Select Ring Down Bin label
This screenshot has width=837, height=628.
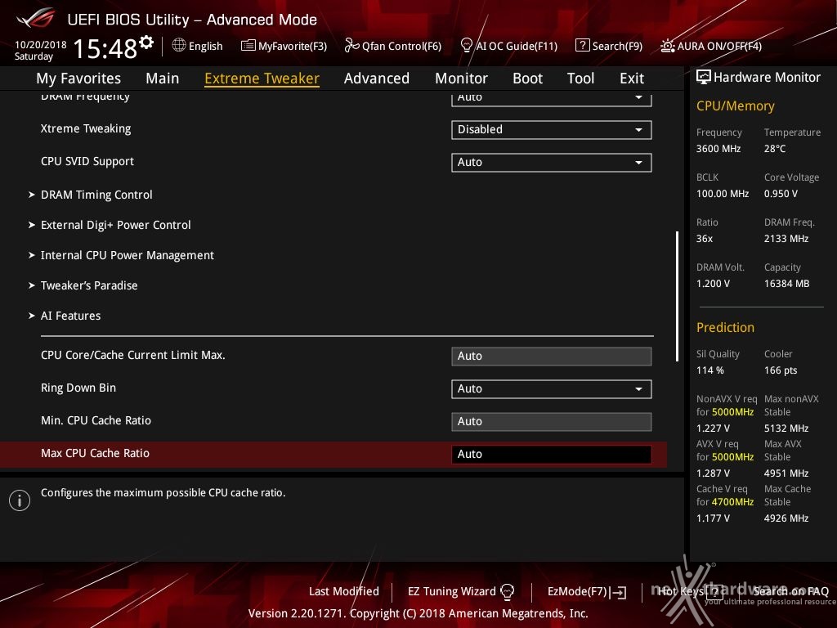(x=78, y=388)
